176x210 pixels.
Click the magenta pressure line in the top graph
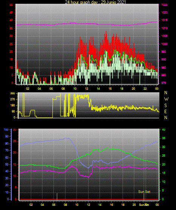tap(87, 24)
